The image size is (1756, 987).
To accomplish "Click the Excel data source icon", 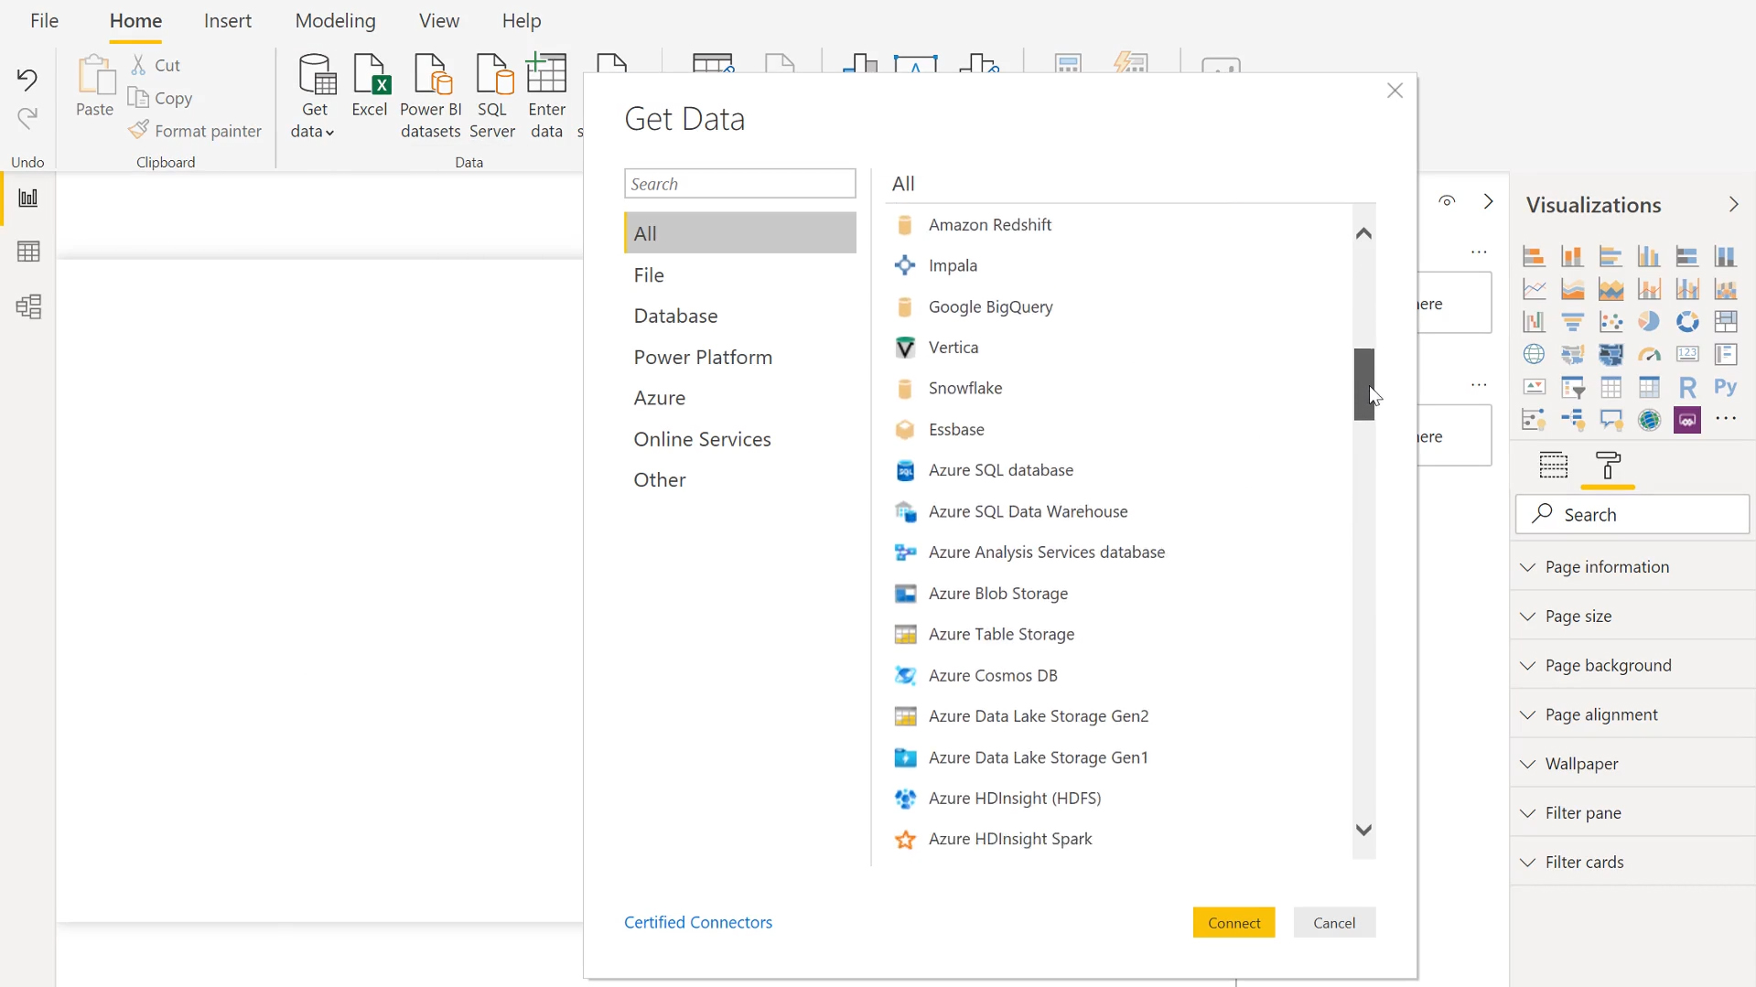I will coord(370,86).
